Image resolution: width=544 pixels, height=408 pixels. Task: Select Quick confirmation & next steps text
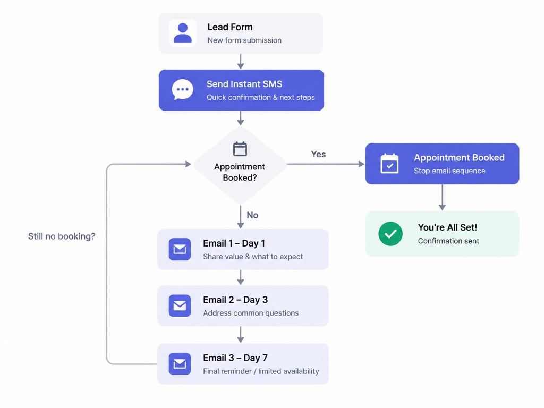(261, 98)
